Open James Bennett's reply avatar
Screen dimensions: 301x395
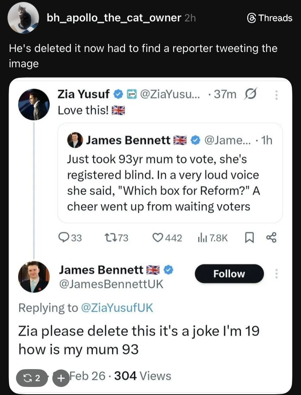coord(33,277)
